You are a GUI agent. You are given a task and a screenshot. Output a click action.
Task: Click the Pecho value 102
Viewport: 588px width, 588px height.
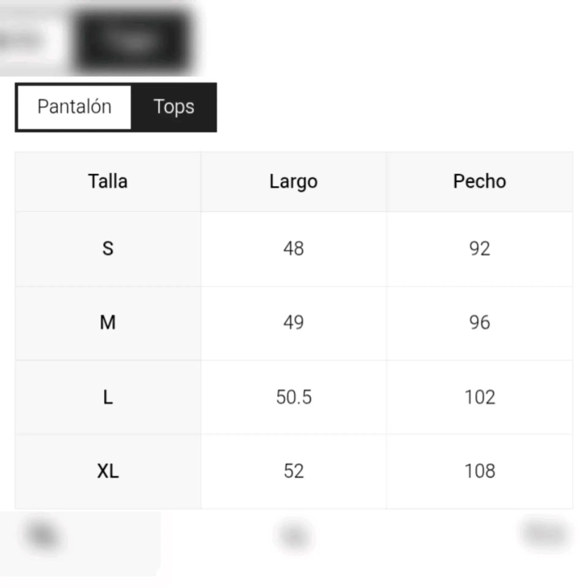pos(479,397)
